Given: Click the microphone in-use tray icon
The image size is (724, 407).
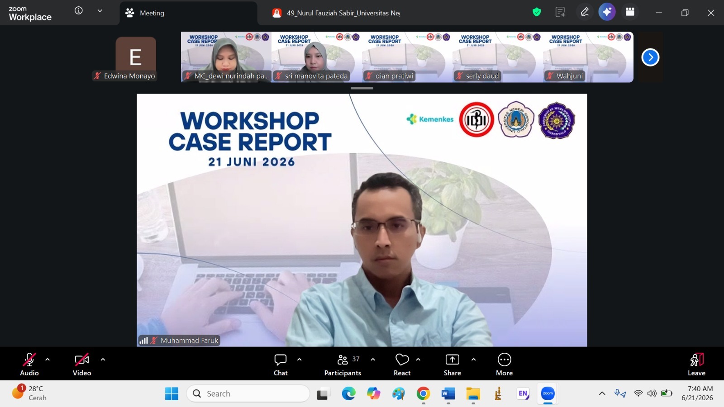Looking at the screenshot, I should [619, 393].
